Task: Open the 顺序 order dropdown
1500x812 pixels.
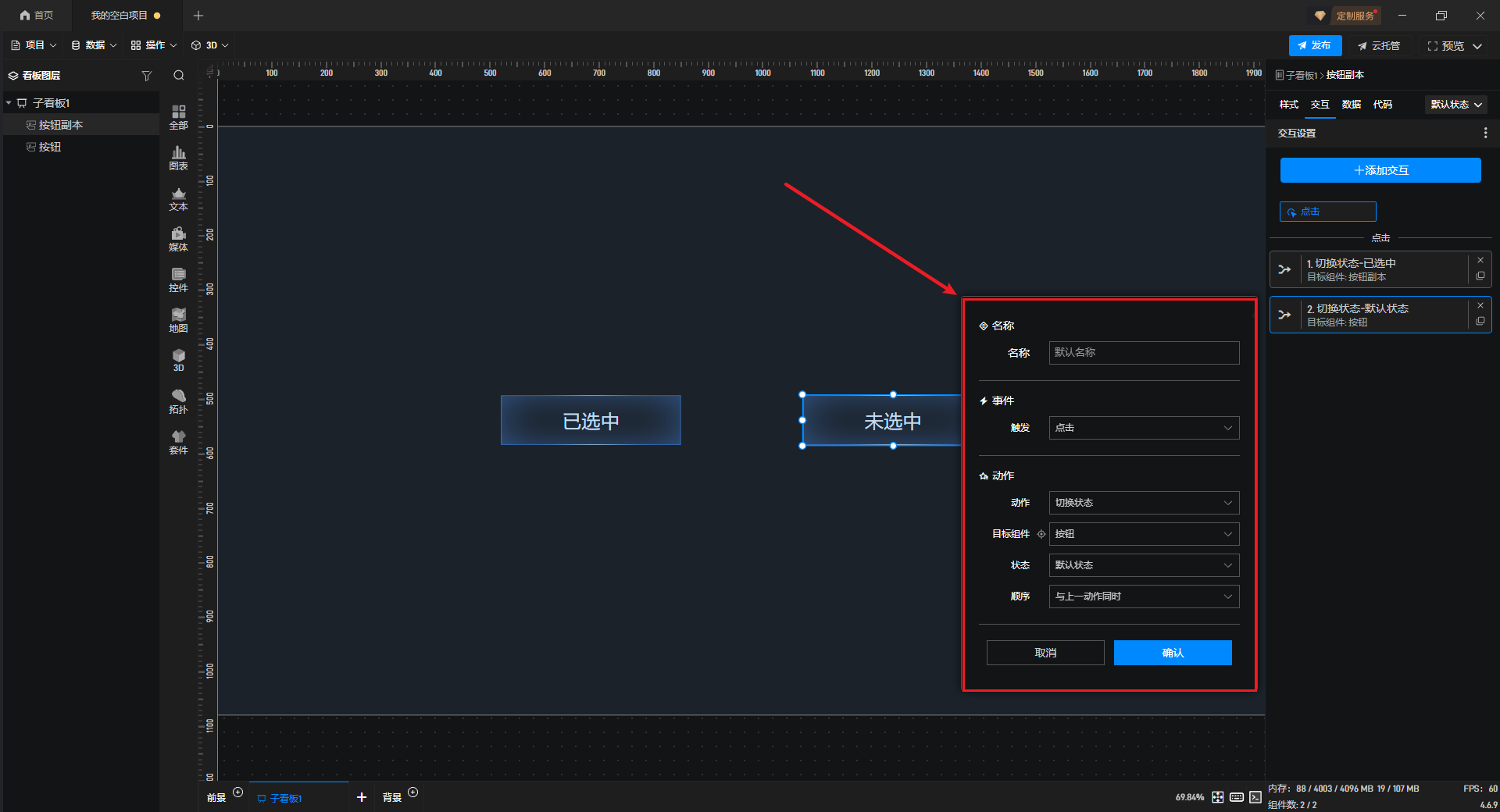Action: (1143, 597)
